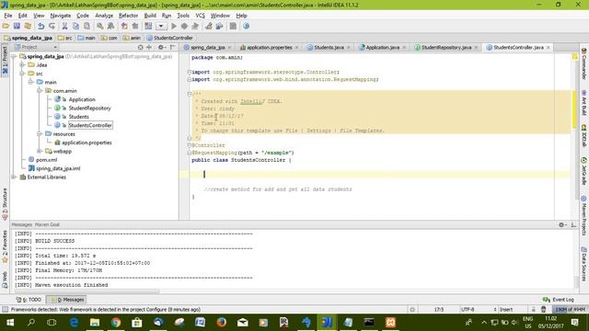Screen dimensions: 589x331
Task: Click scroll-from-source icon in Project panel
Action: [x=141, y=47]
